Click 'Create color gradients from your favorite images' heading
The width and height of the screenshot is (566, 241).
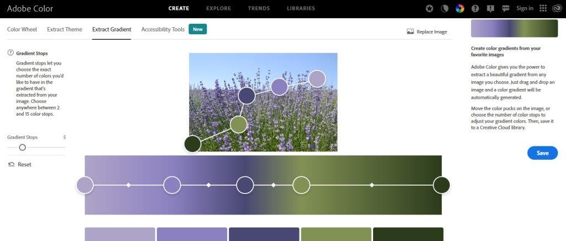coord(506,51)
